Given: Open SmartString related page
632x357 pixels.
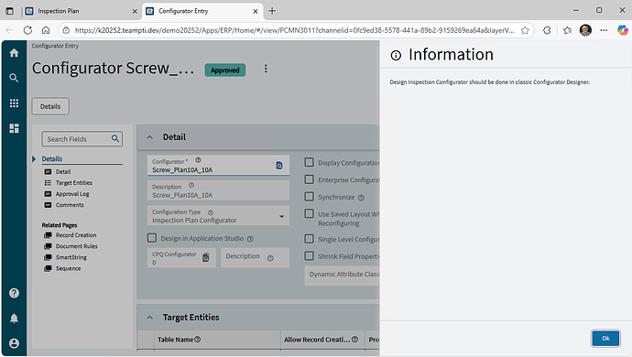Looking at the screenshot, I should point(71,257).
